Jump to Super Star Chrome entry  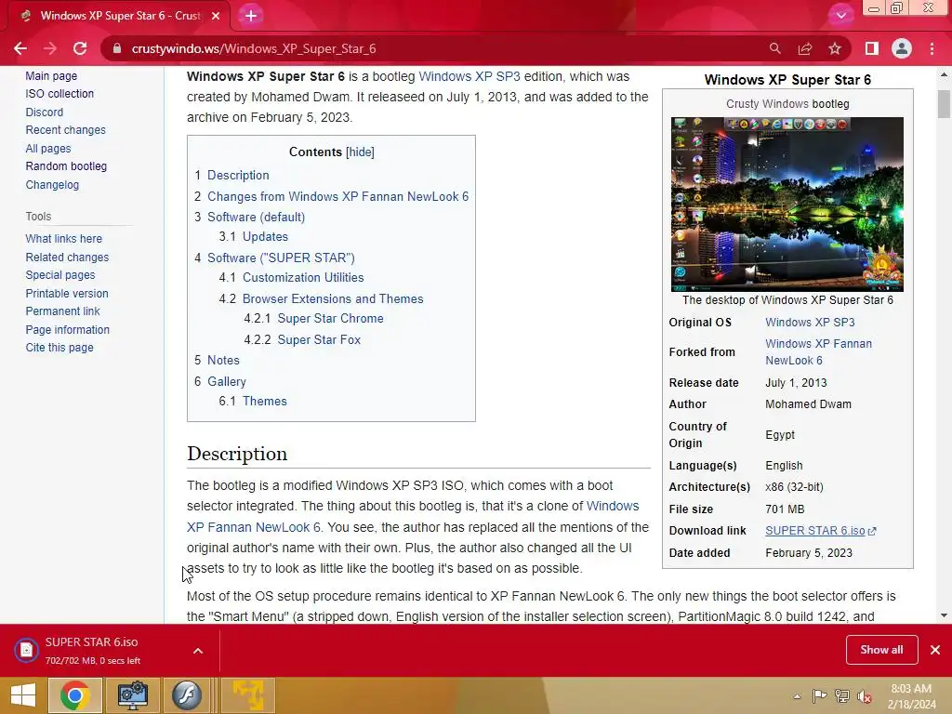click(x=331, y=318)
